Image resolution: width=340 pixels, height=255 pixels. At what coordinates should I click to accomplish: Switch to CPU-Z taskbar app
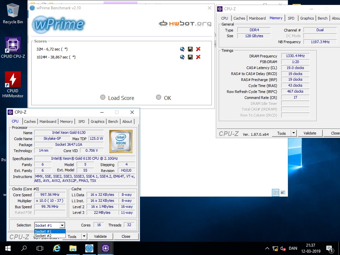105,248
